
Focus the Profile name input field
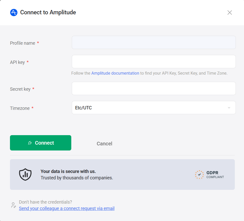154,42
